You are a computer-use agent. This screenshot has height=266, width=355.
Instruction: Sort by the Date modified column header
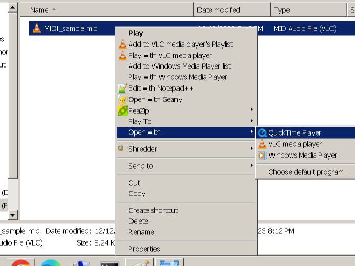point(232,10)
